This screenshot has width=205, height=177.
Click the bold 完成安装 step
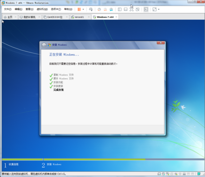tap(59, 90)
